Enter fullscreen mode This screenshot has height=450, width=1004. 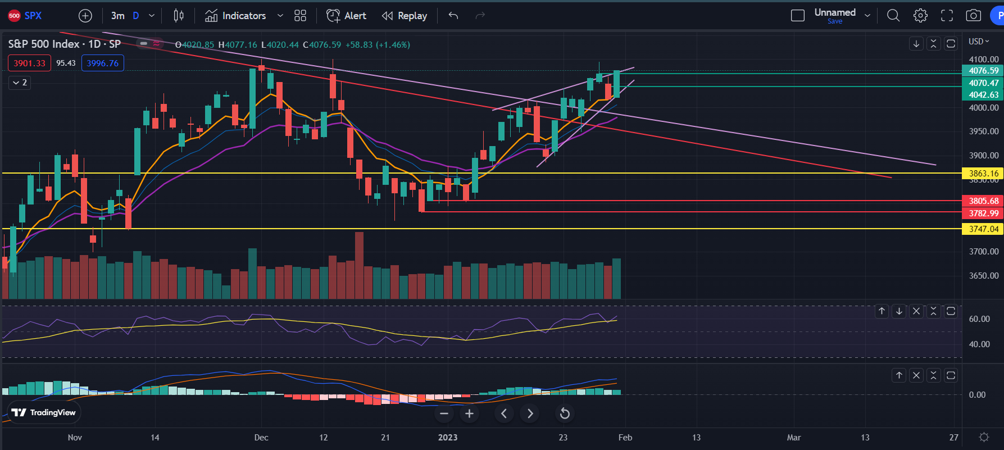[x=947, y=16]
